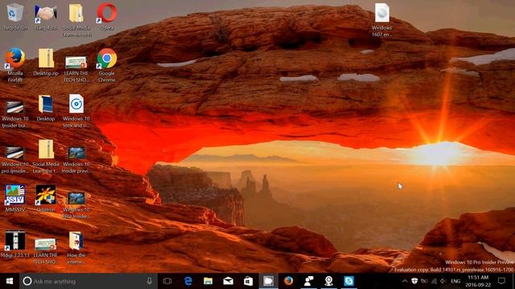
Task: Show hidden system tray icons
Action: pyautogui.click(x=405, y=281)
